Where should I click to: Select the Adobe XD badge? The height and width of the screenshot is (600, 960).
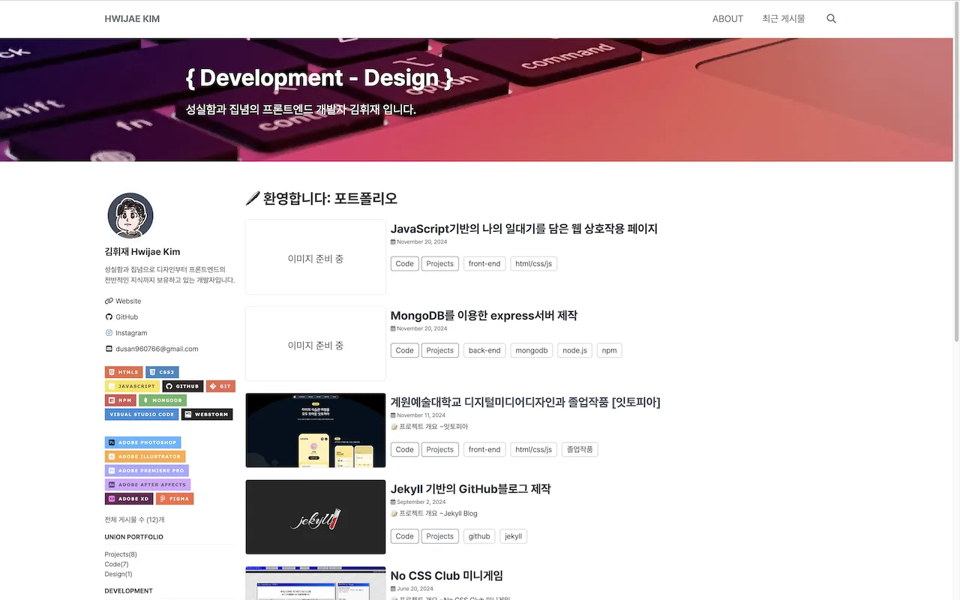128,498
